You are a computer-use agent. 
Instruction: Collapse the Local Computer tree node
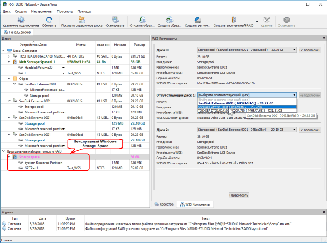pyautogui.click(x=3, y=50)
